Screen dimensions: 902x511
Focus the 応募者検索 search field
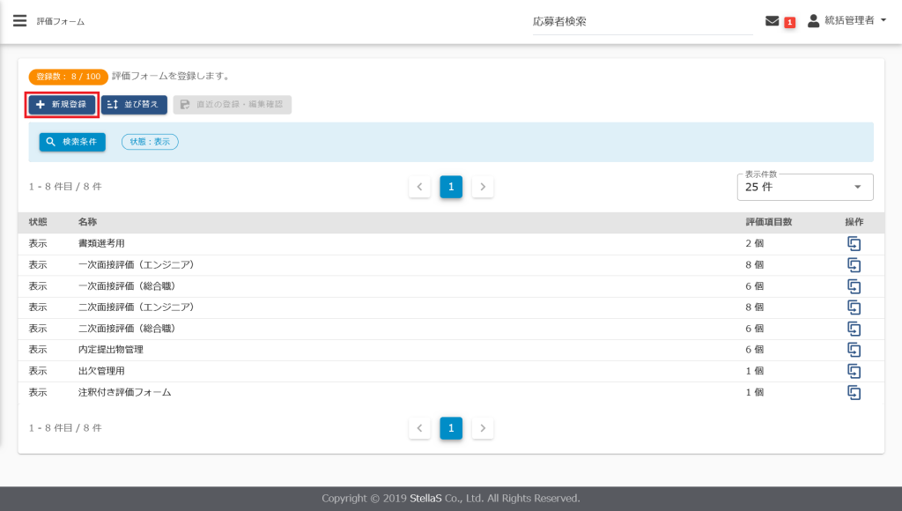tap(641, 21)
